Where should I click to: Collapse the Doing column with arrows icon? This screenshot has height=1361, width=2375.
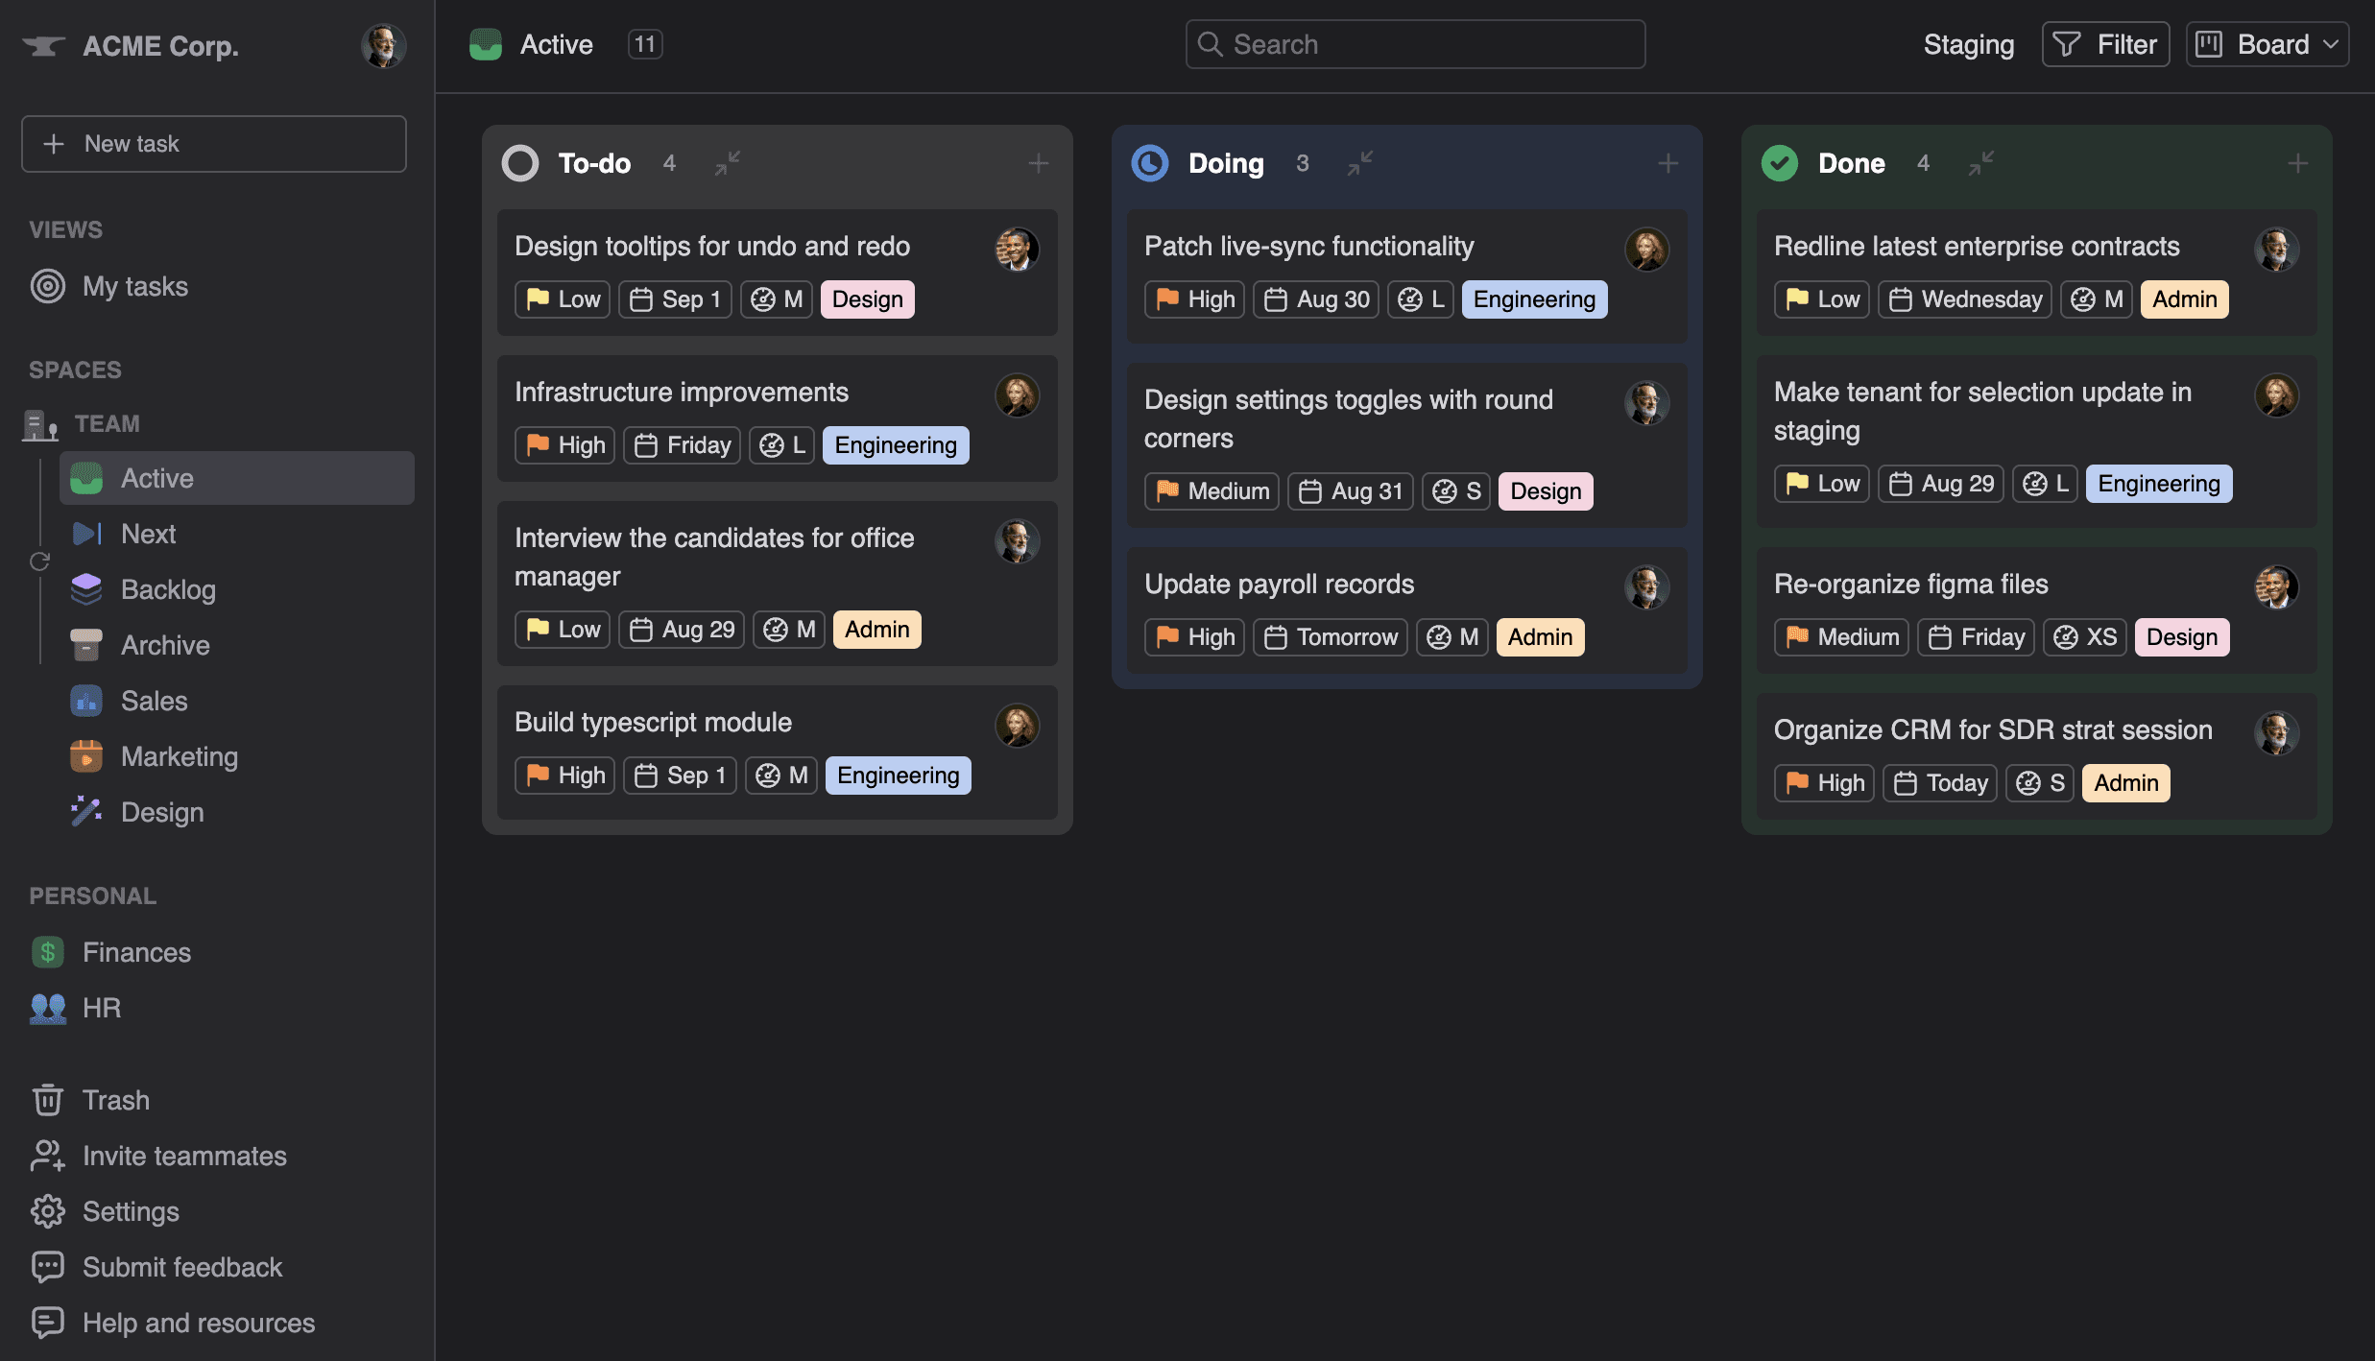pos(1359,163)
